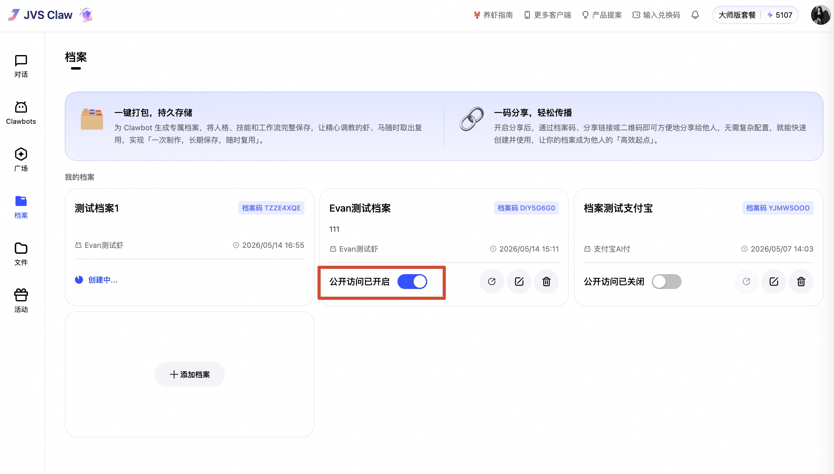Click Evan测试虾 on the 测试档案1 card
This screenshot has width=834, height=474.
click(104, 245)
